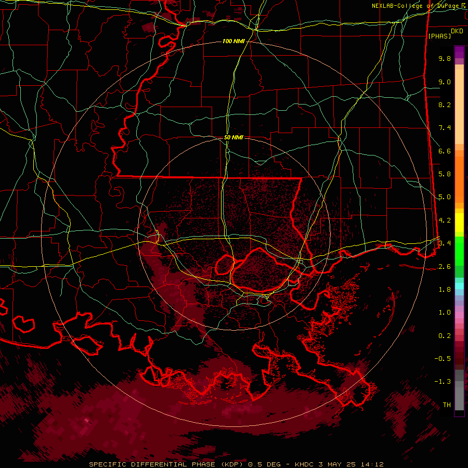Click the 6.6 value on color scale
Image resolution: width=468 pixels, height=468 pixels.
445,151
